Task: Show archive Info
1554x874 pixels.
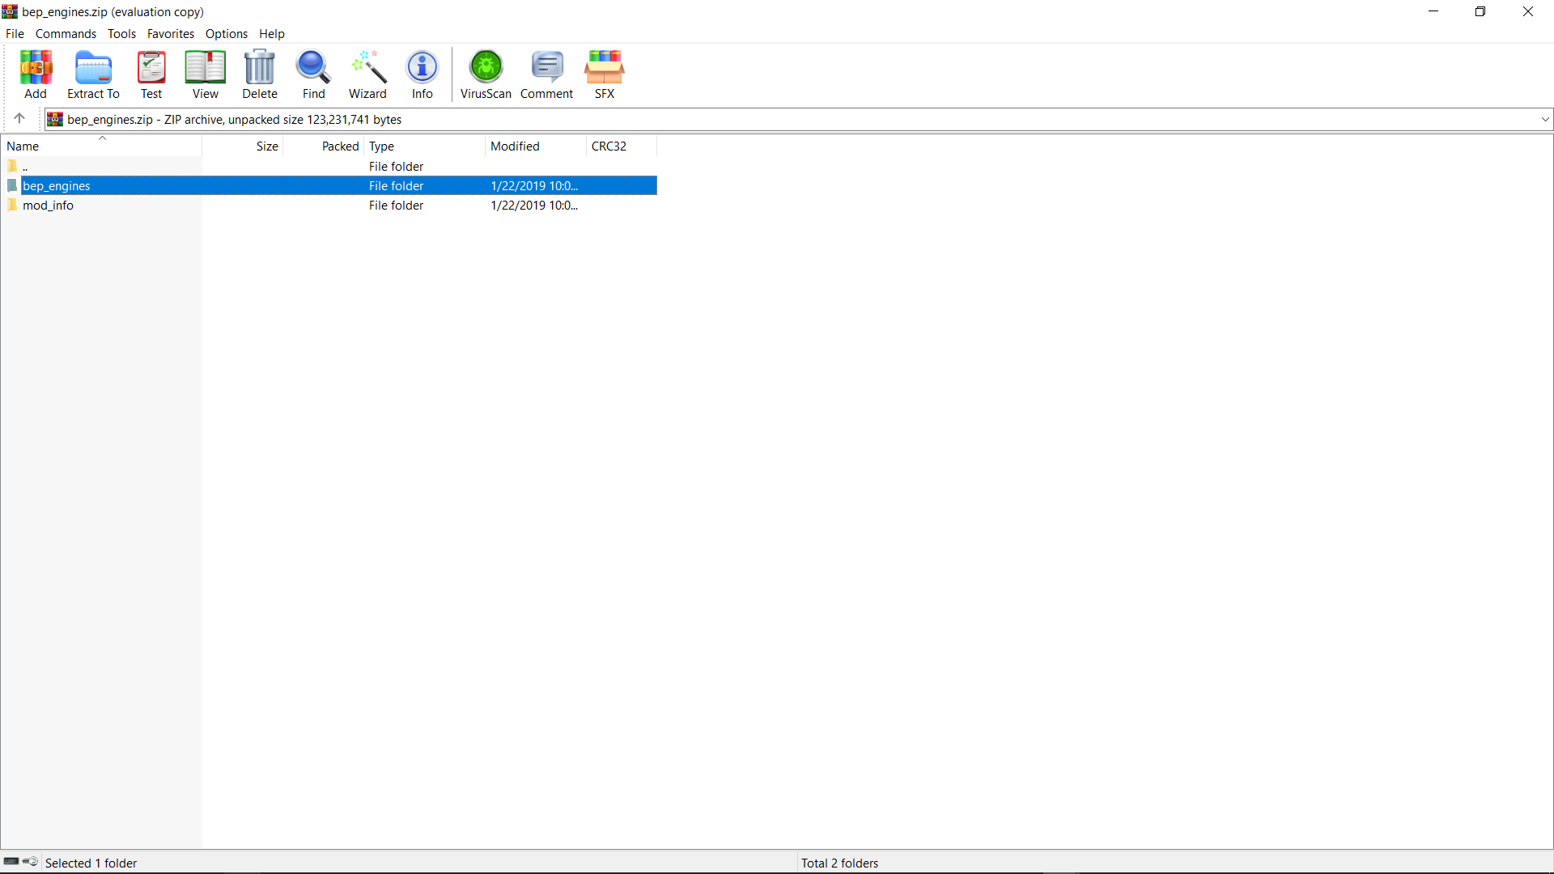Action: (422, 74)
